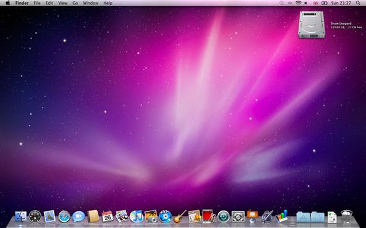Open the Apple menu
The height and width of the screenshot is (228, 366).
point(7,3)
